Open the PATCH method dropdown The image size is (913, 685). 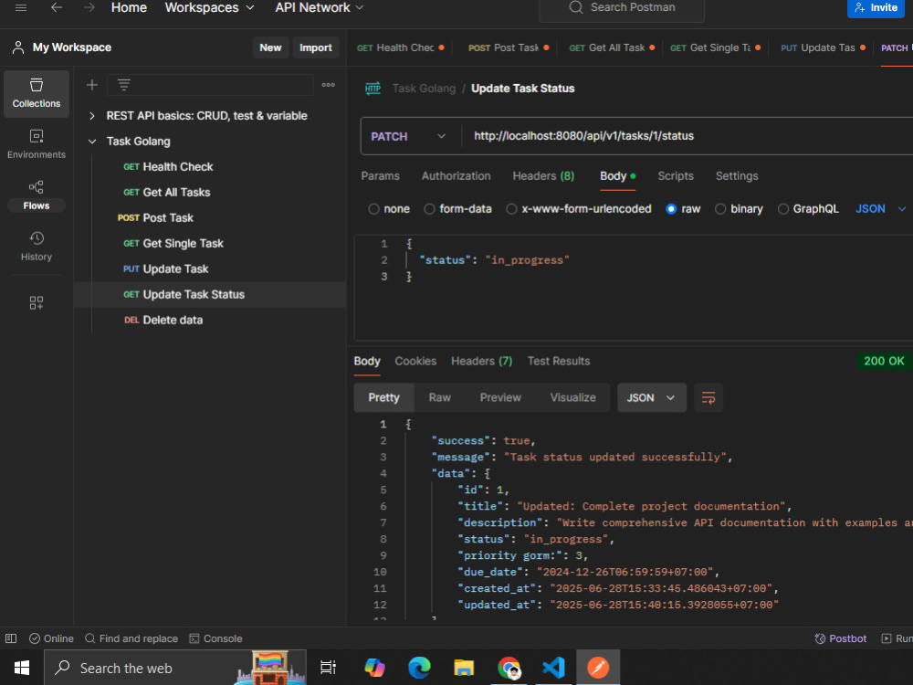coord(407,136)
